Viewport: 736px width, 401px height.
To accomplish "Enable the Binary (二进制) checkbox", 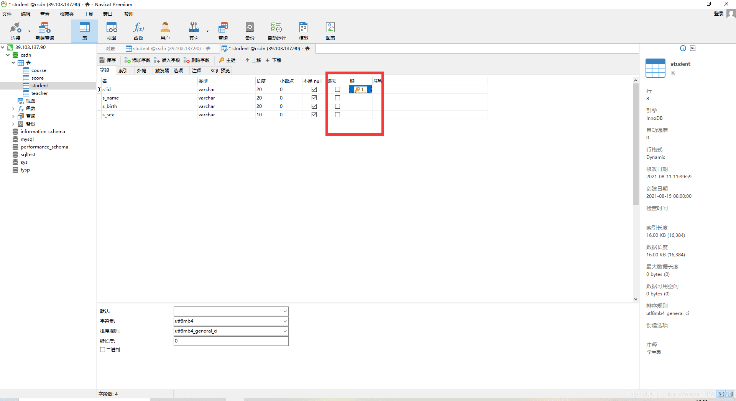I will tap(103, 350).
